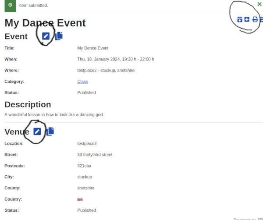The height and width of the screenshot is (220, 263).
Task: Click the City value 'stuckup'
Action: pos(85,177)
